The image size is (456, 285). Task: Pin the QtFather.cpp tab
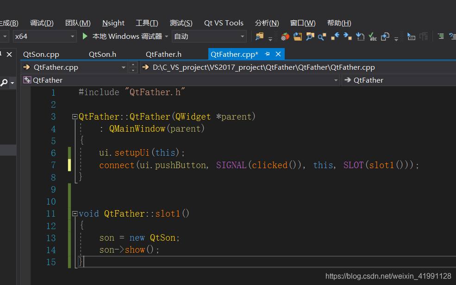(x=267, y=54)
